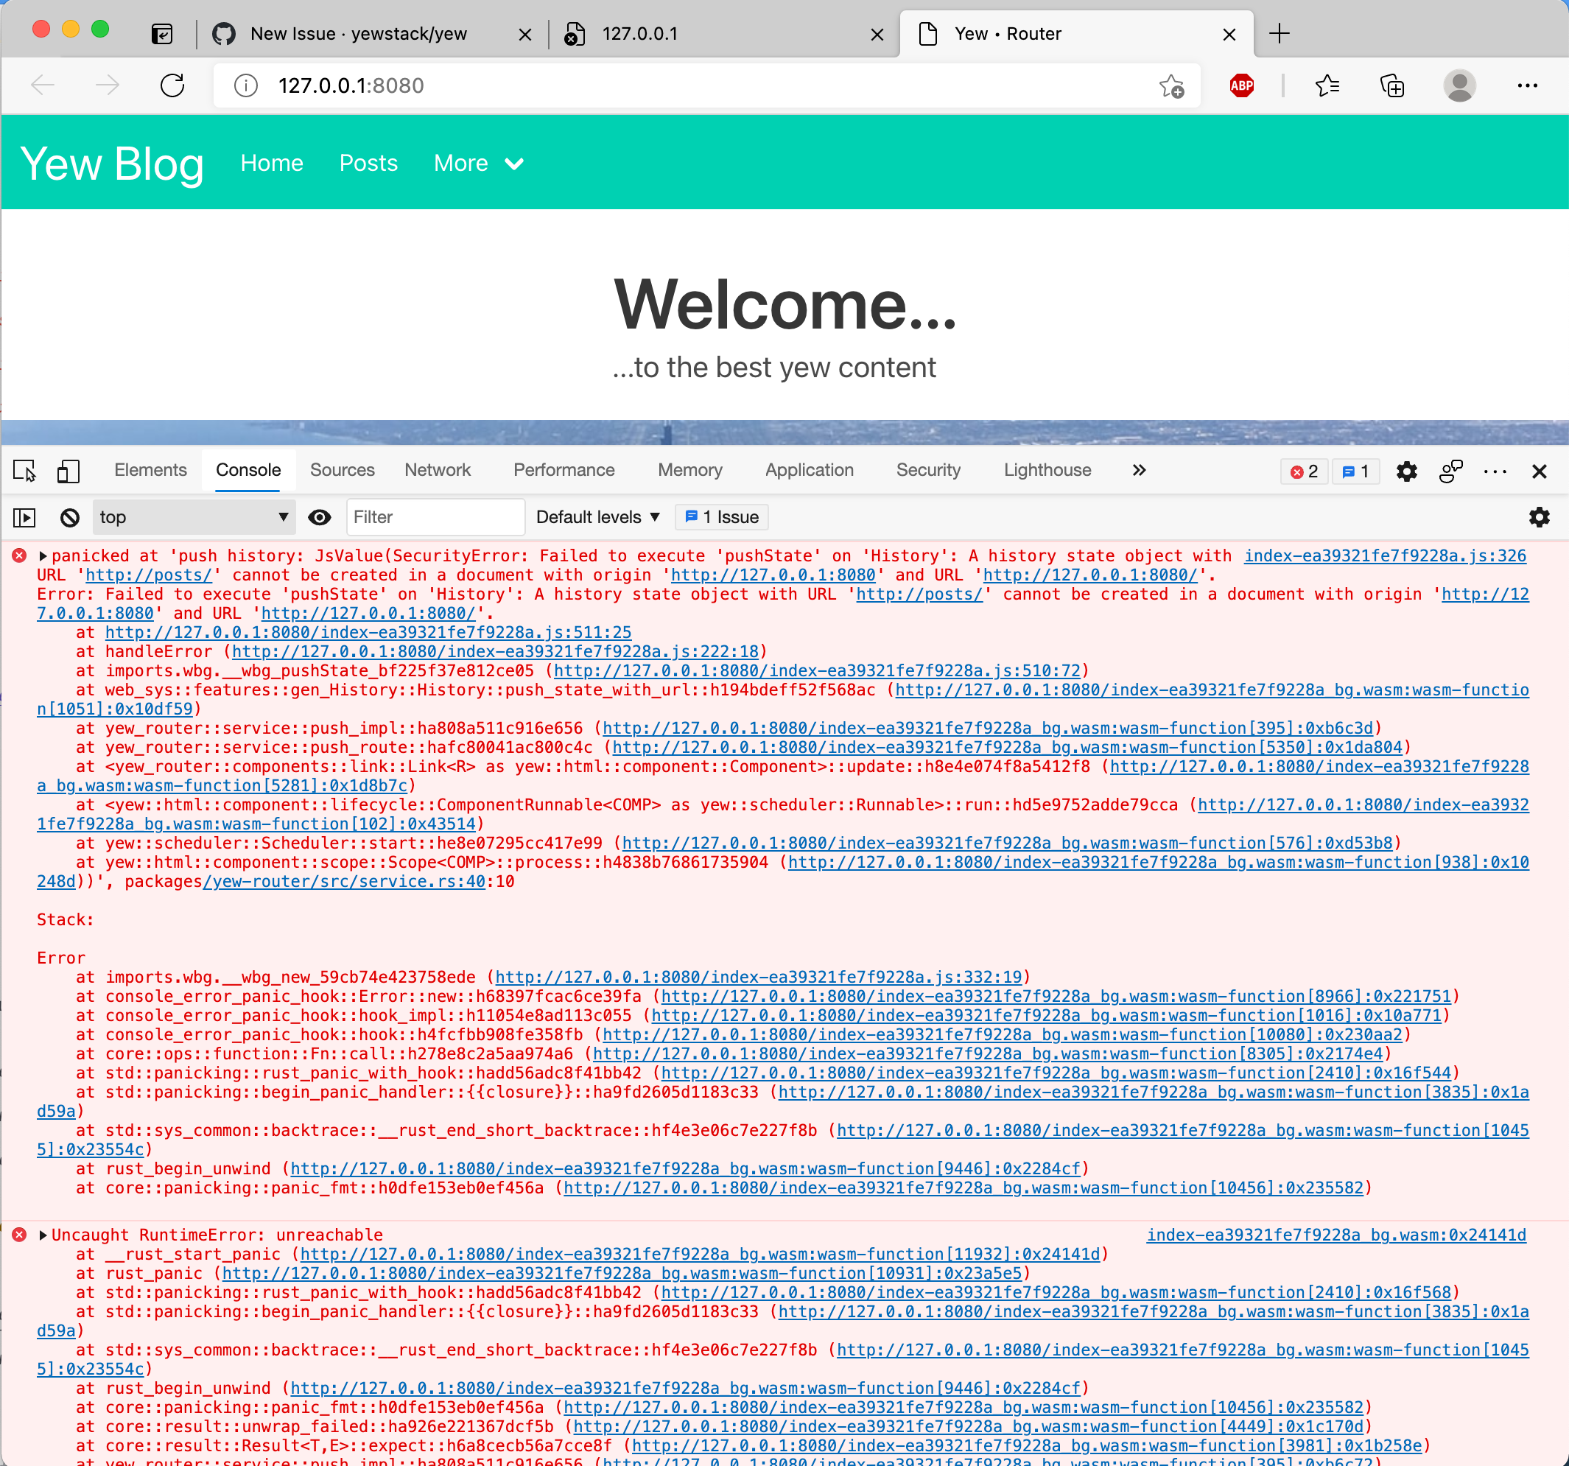Toggle device emulation toolbar icon

[x=68, y=471]
